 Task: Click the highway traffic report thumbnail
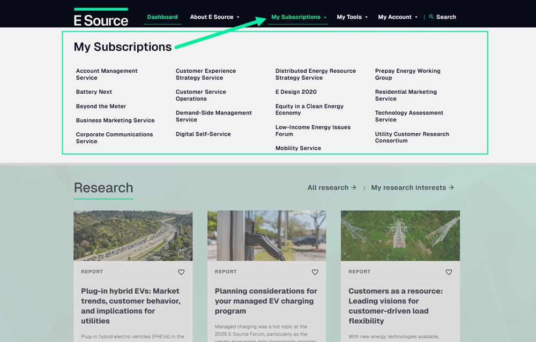point(133,235)
